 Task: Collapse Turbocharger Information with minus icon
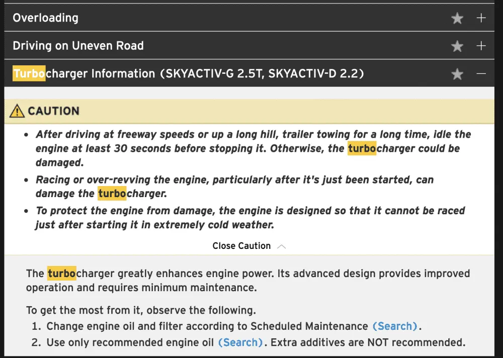pos(481,73)
